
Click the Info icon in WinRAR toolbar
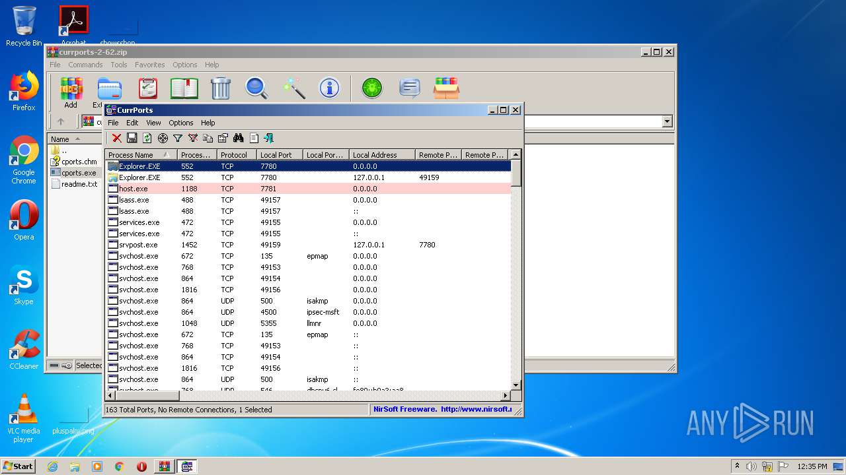(329, 88)
